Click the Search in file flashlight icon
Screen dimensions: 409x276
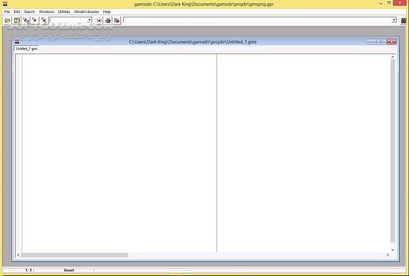tap(26, 20)
